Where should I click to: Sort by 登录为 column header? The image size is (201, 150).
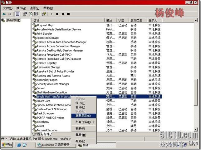154,20
